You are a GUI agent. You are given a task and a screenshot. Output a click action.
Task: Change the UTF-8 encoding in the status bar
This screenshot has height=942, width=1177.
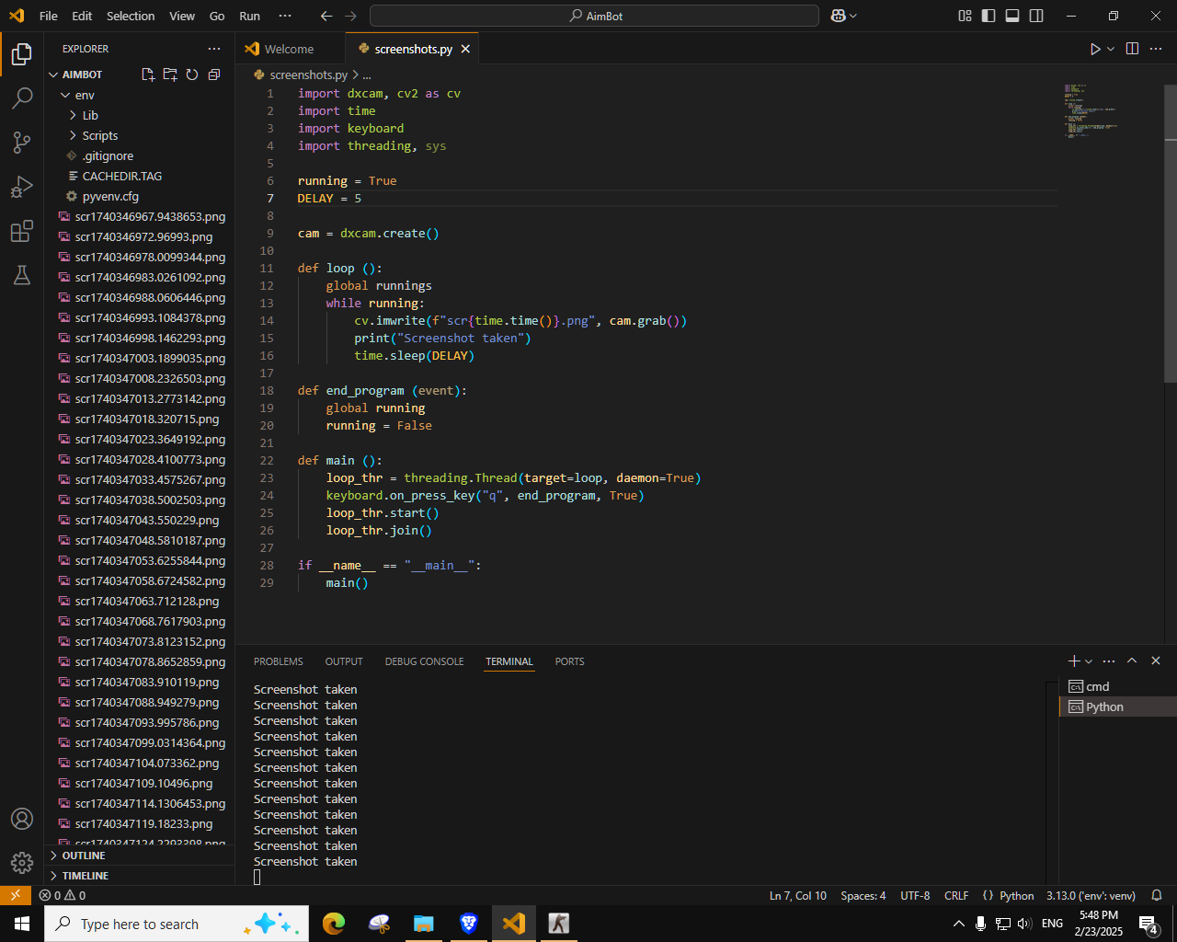tap(915, 895)
